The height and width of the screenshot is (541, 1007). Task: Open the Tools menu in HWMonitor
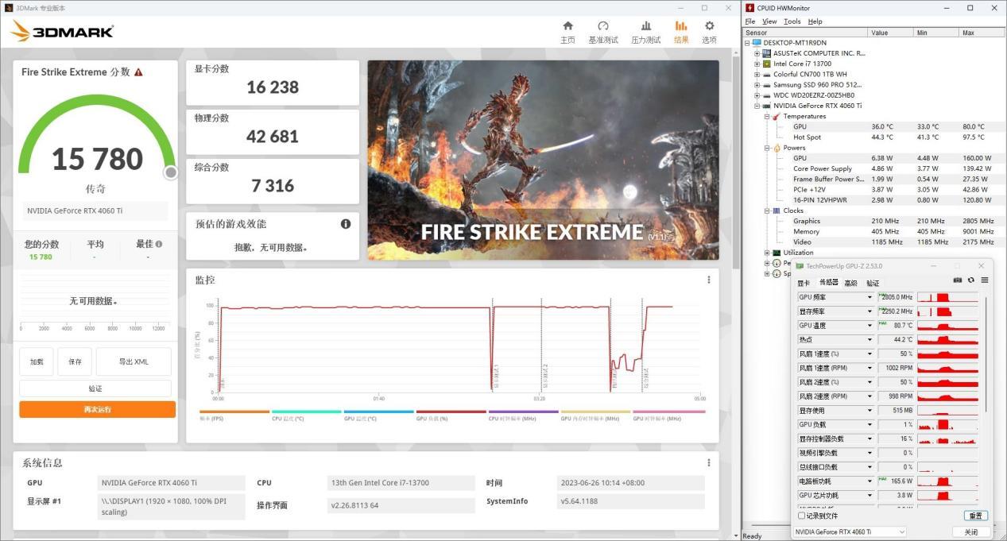(792, 21)
